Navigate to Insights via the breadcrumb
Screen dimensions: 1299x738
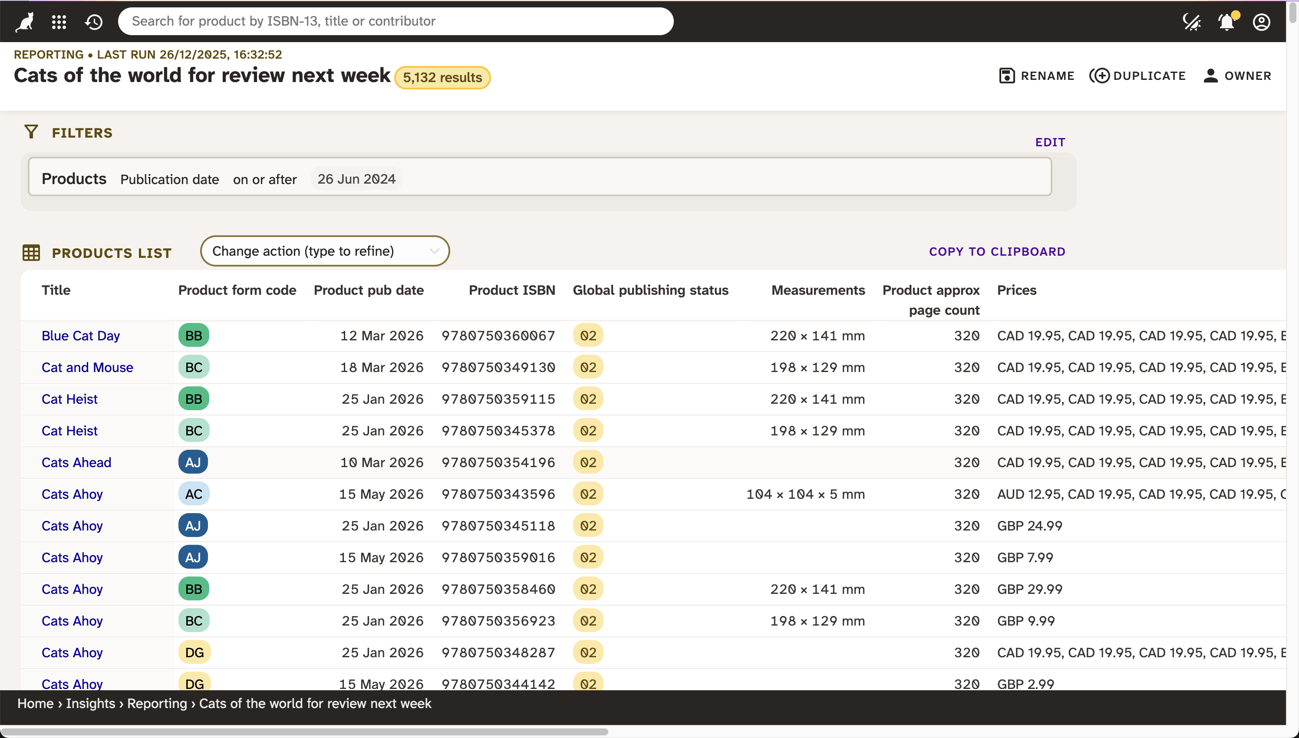[90, 704]
